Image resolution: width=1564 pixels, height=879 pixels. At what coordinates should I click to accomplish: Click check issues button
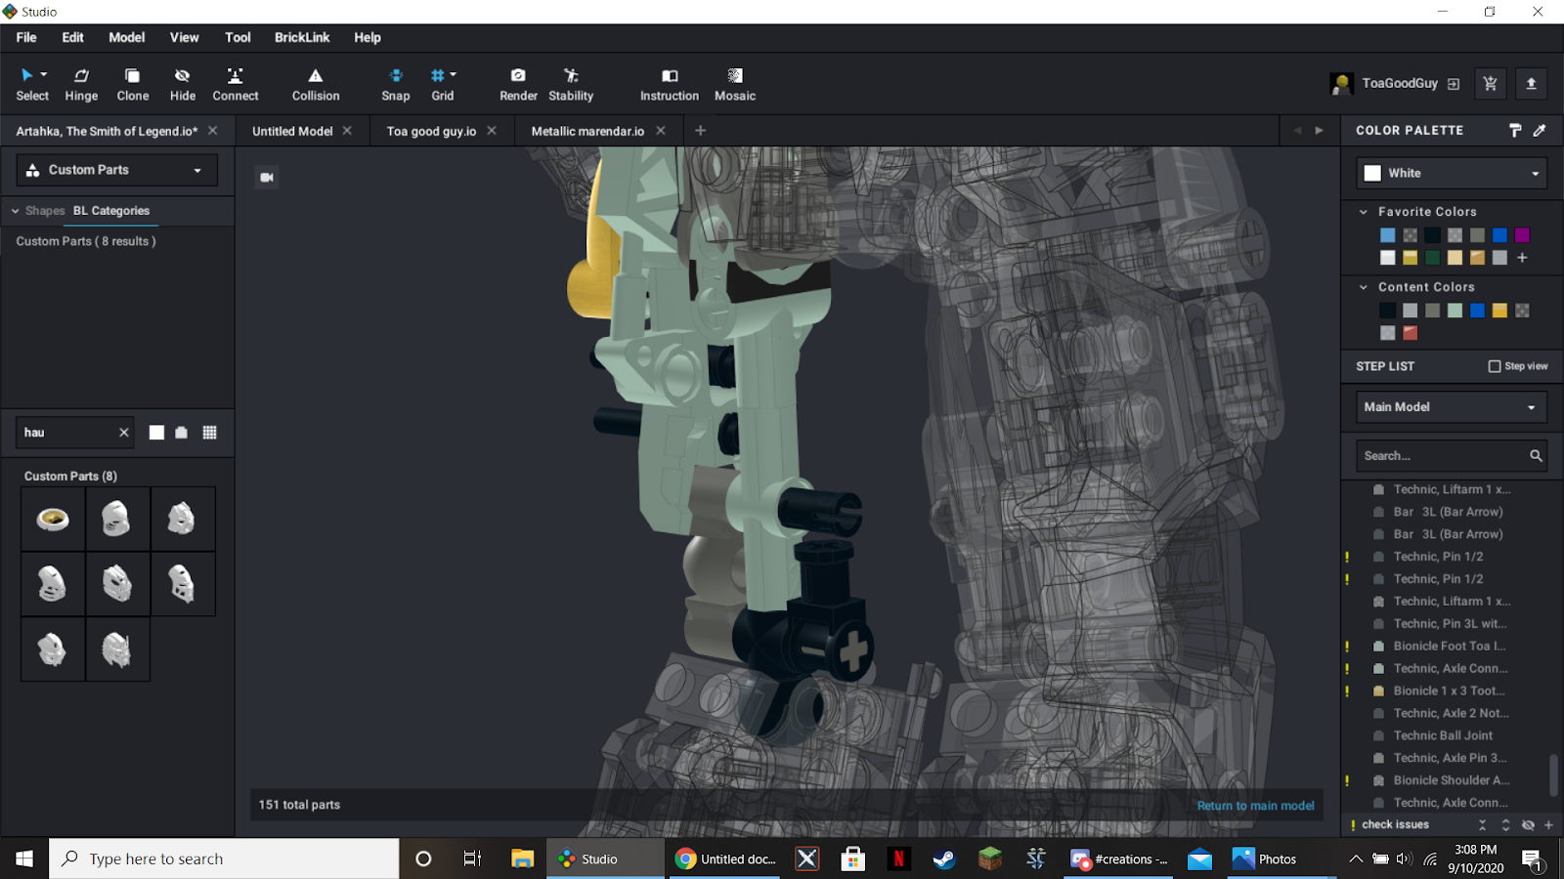pos(1390,825)
